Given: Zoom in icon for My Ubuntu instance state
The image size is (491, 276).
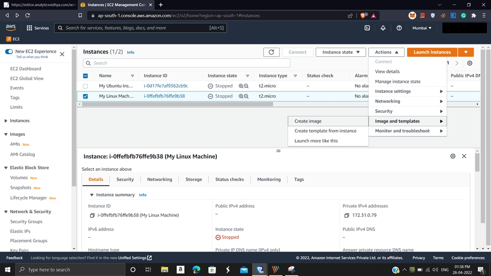Looking at the screenshot, I should [241, 86].
